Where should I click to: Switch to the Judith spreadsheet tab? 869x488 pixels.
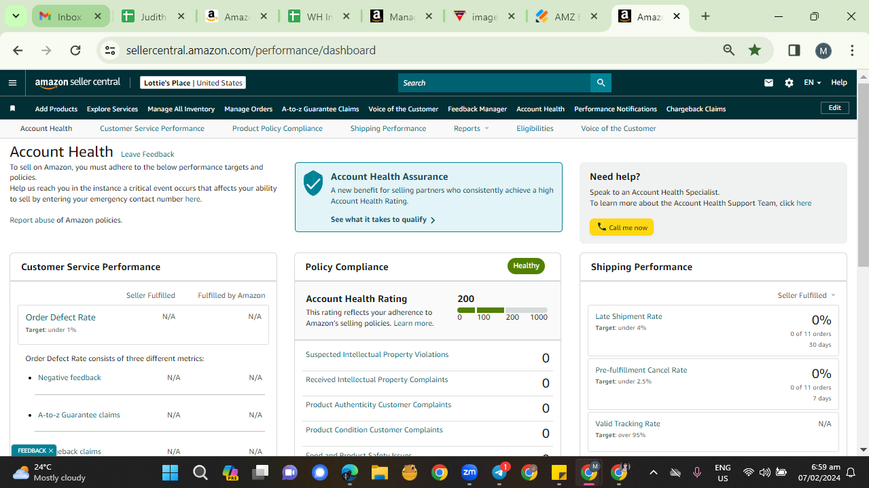pos(153,16)
